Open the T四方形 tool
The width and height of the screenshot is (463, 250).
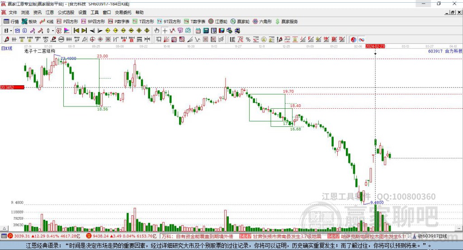tap(143, 22)
